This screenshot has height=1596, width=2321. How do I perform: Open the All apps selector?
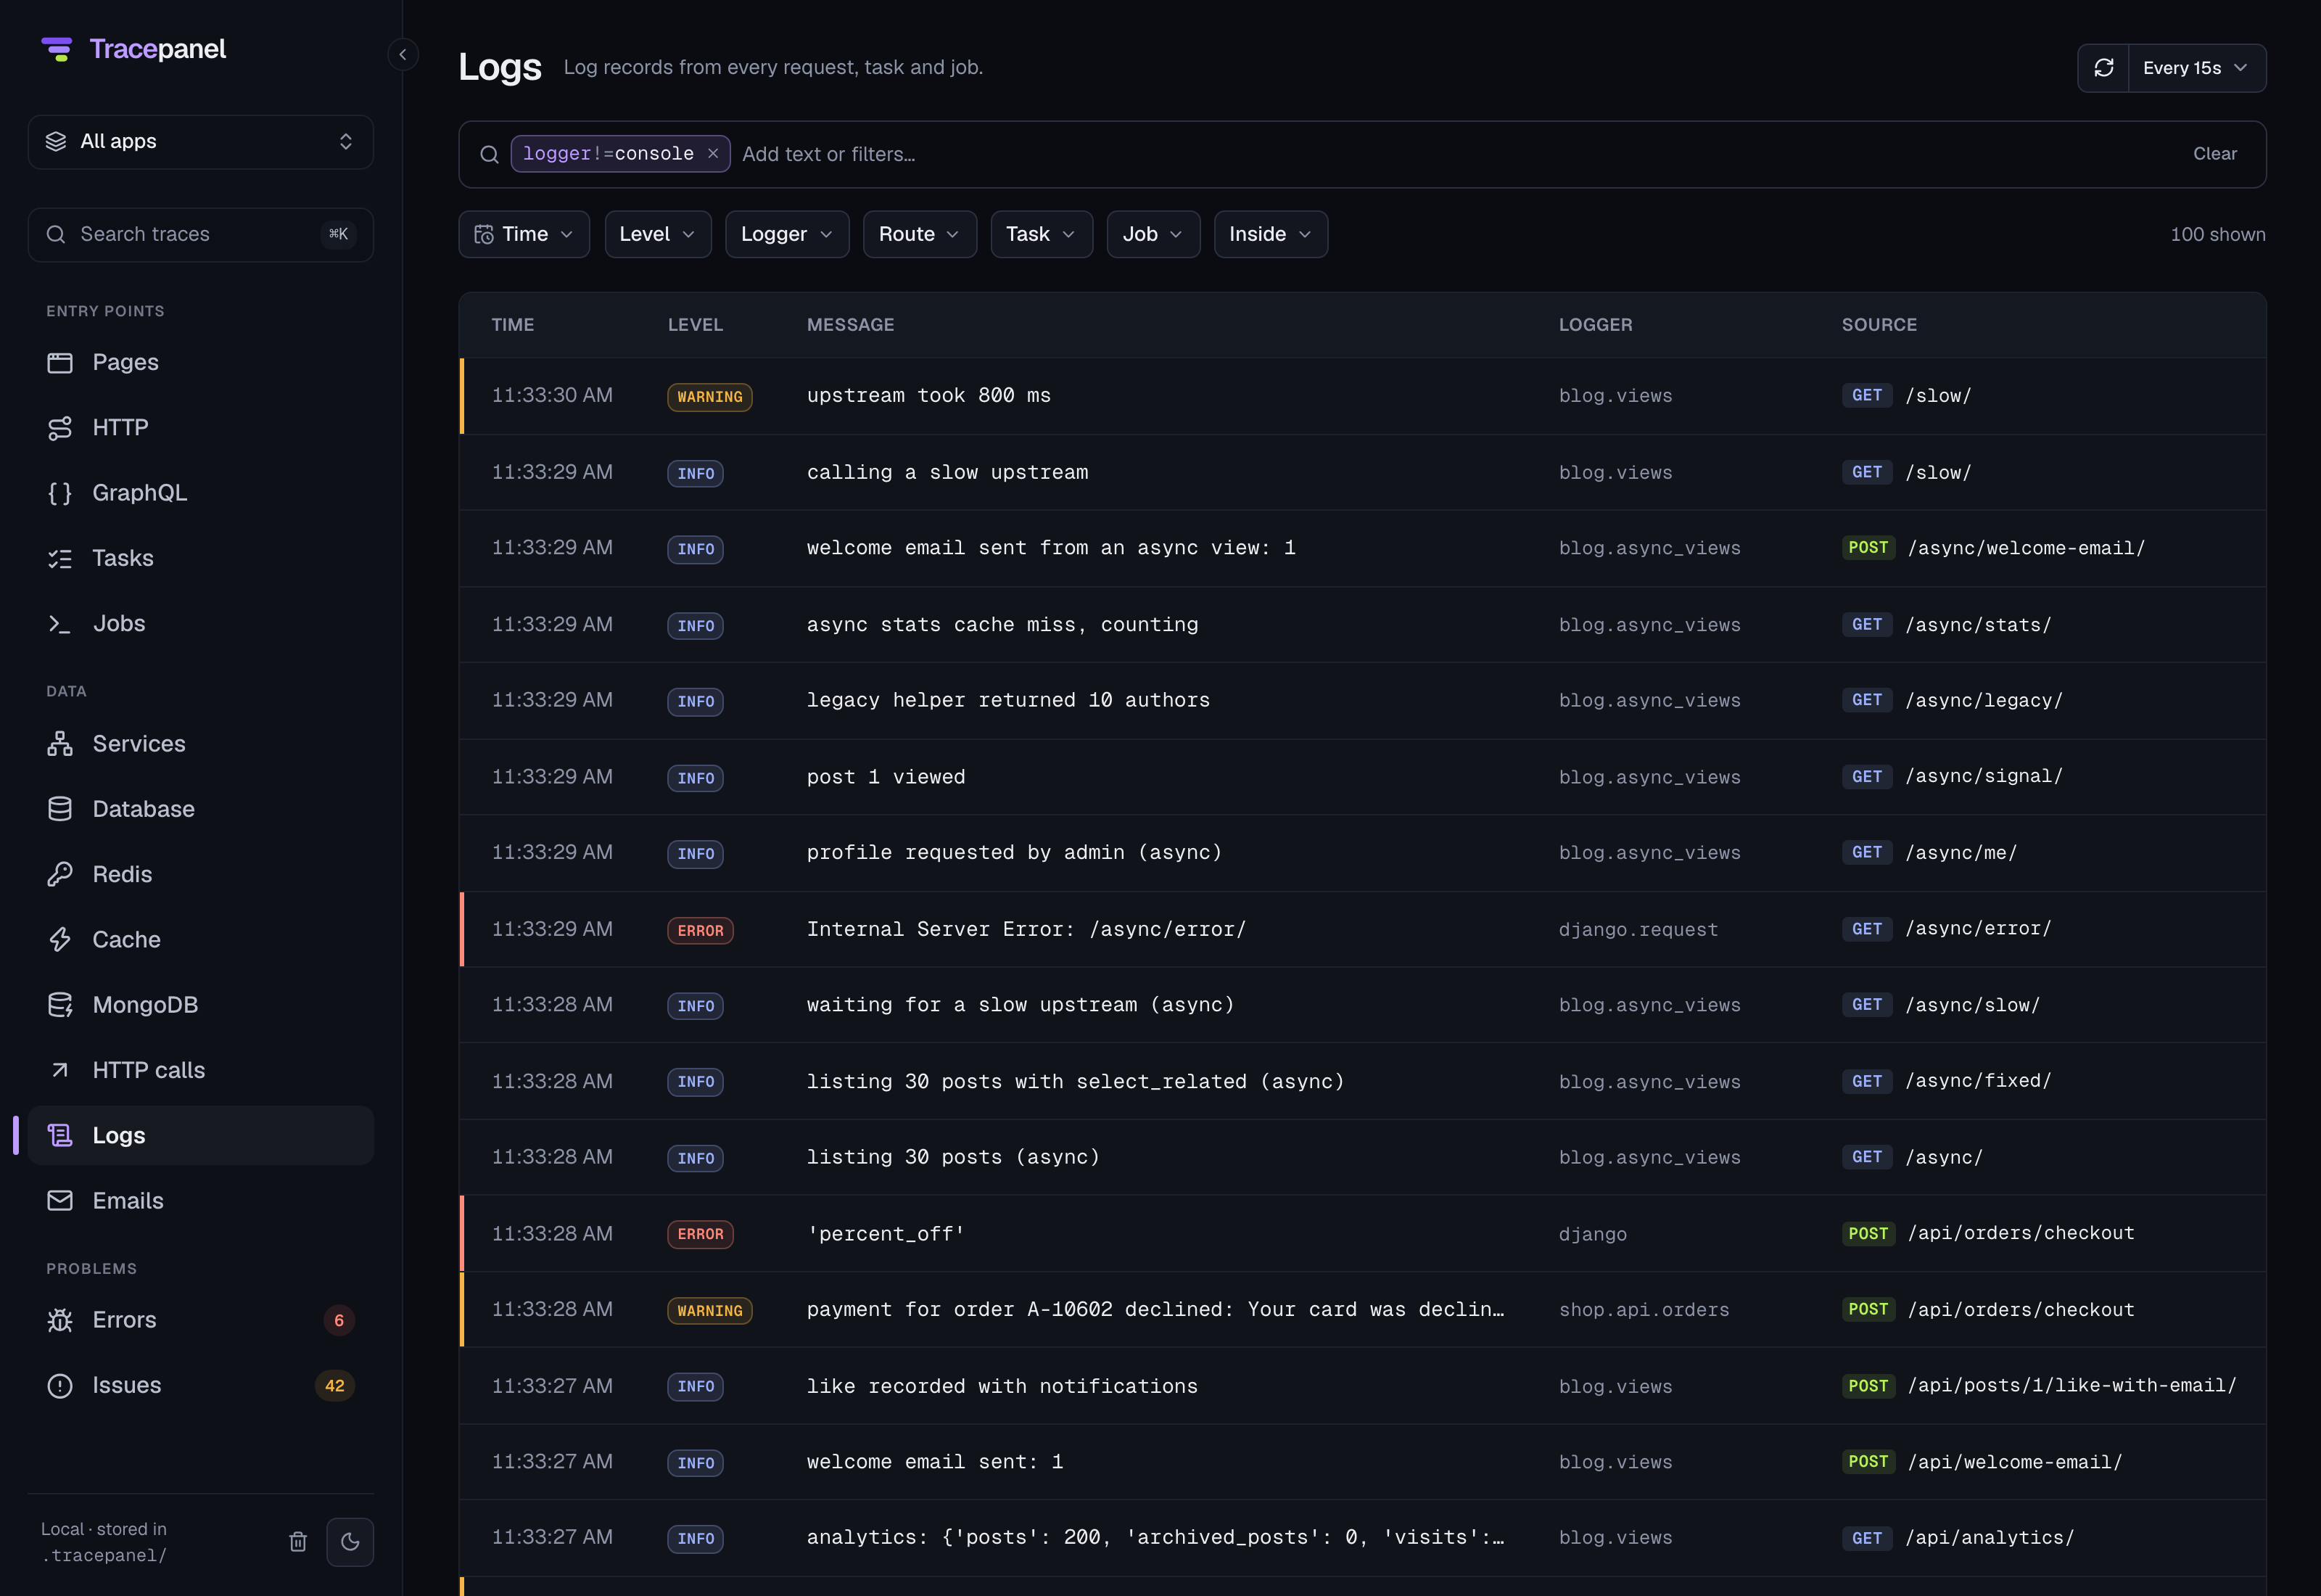pos(200,142)
